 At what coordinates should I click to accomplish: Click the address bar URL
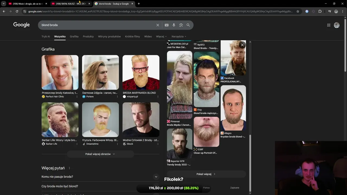(160, 11)
